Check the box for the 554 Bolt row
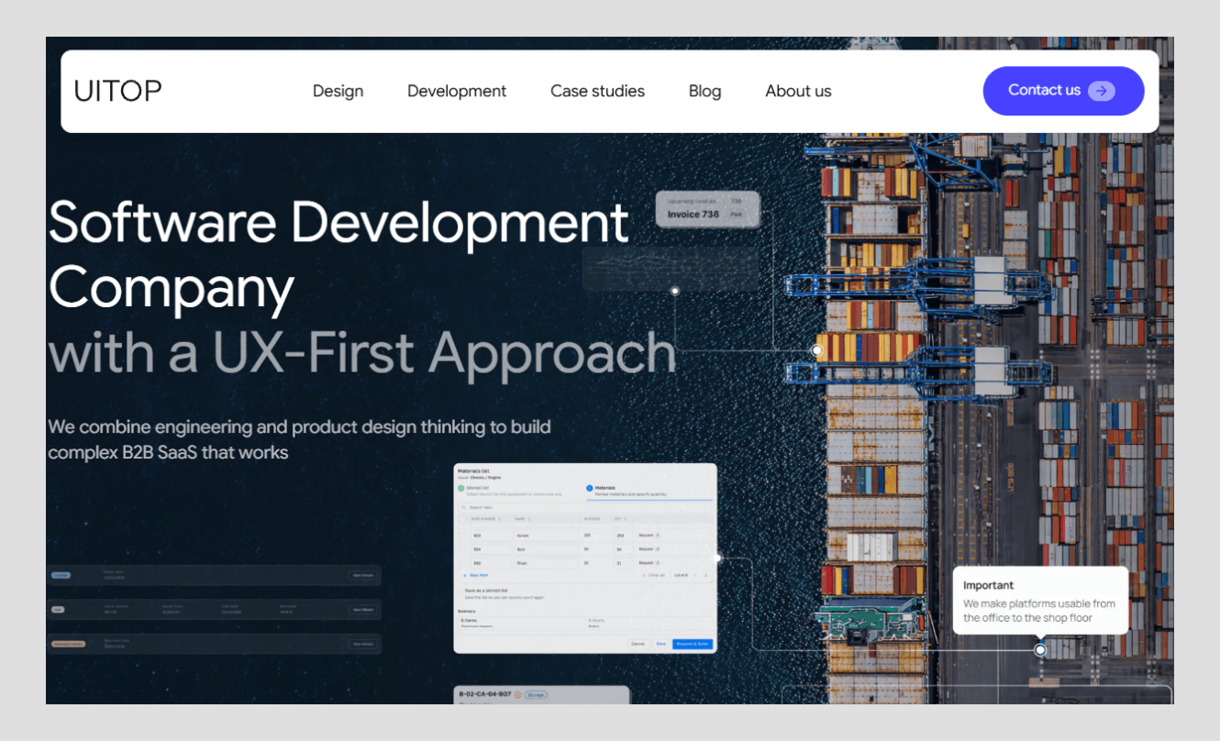 (464, 548)
